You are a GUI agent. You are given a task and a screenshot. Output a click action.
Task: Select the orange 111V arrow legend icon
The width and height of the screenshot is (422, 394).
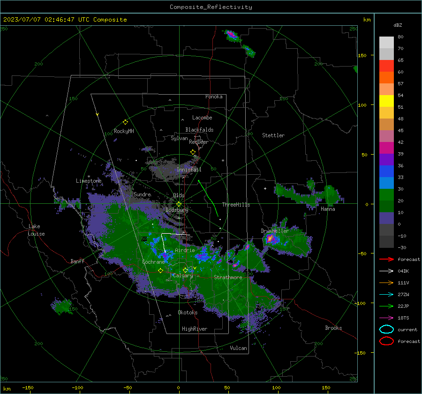coord(386,282)
